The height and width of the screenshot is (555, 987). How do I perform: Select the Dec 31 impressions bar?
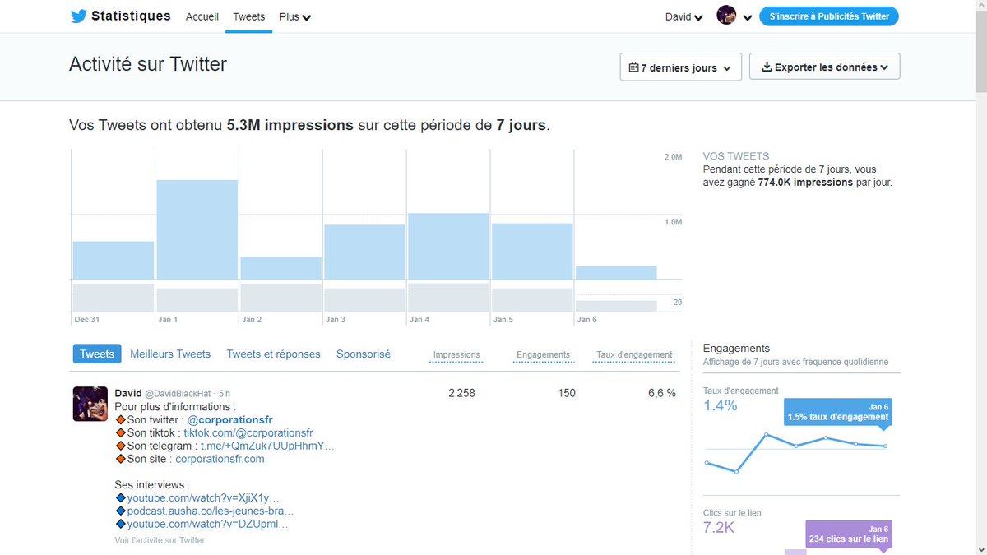(x=114, y=260)
